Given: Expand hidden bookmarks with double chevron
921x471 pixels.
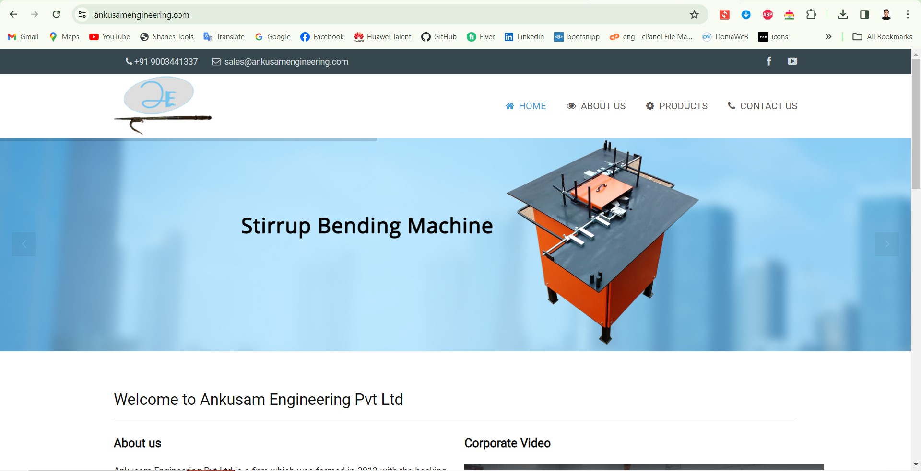Looking at the screenshot, I should click(x=828, y=37).
